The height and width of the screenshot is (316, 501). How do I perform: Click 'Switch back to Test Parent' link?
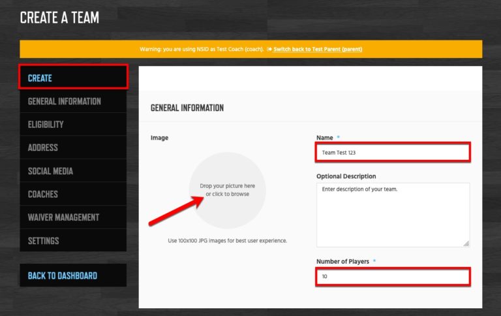click(x=318, y=49)
